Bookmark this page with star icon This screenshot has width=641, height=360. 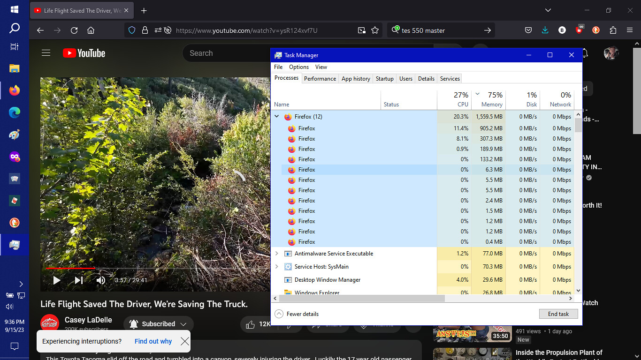[x=375, y=30]
